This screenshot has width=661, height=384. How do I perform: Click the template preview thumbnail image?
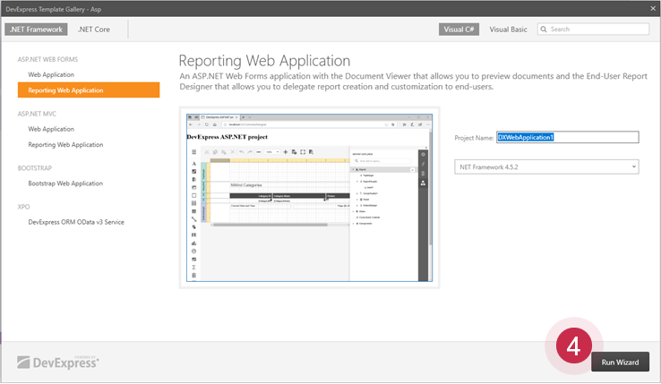coord(309,198)
